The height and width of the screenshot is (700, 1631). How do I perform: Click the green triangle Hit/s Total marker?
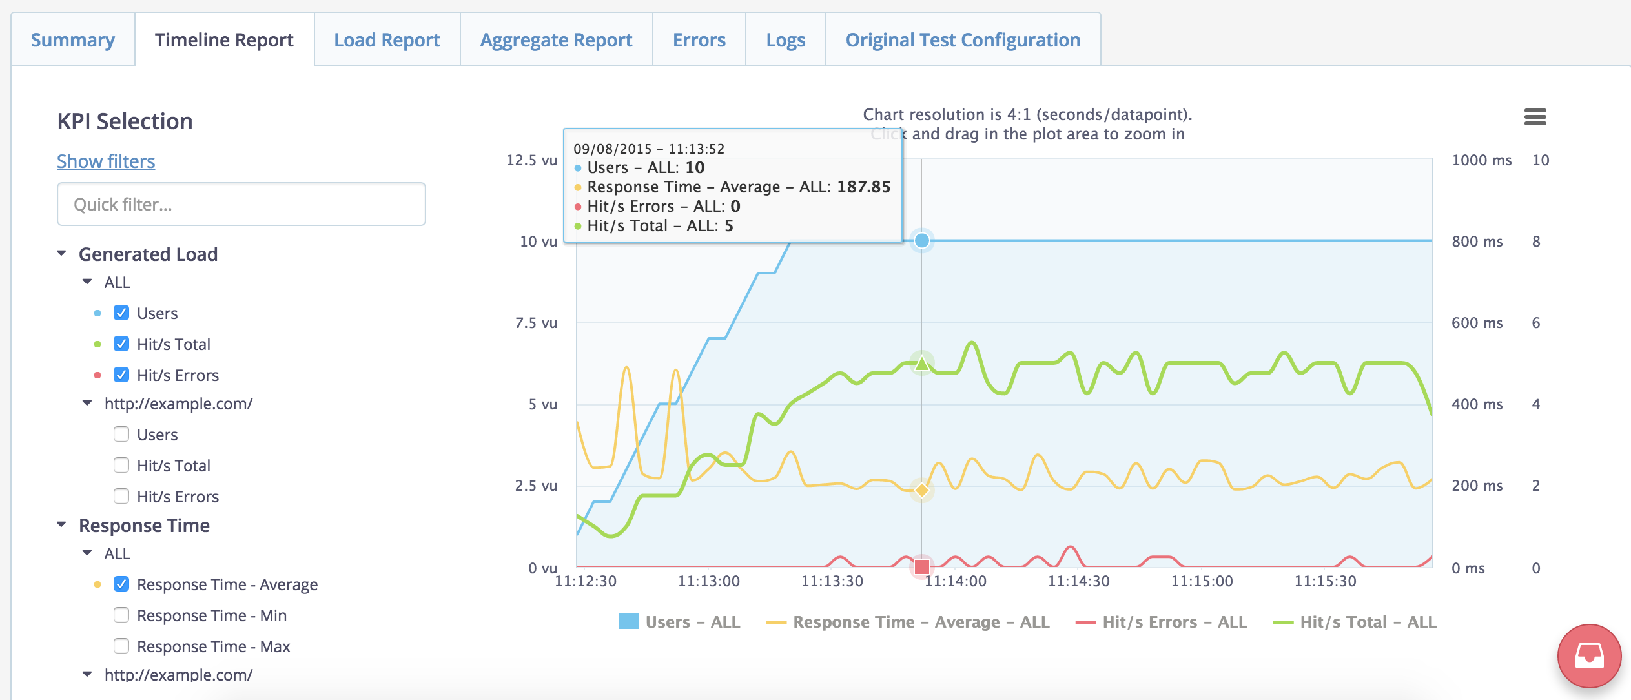pos(922,364)
